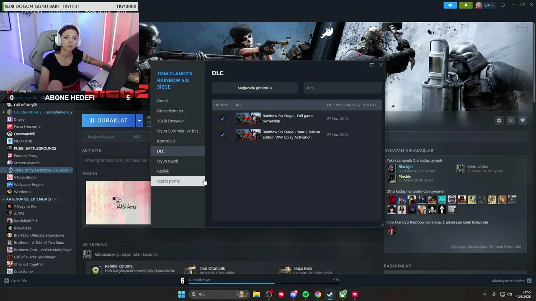Sort DLC list by EKLENME TARİHİ column
536x301 pixels.
point(343,105)
